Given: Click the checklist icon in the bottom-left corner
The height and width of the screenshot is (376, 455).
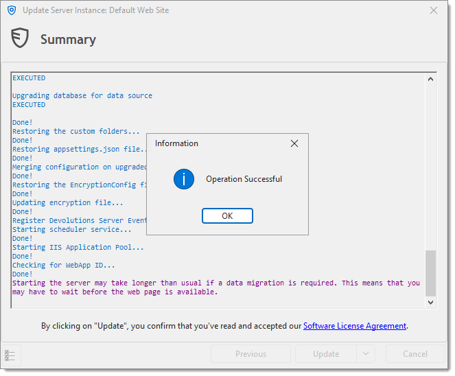Looking at the screenshot, I should pyautogui.click(x=10, y=355).
